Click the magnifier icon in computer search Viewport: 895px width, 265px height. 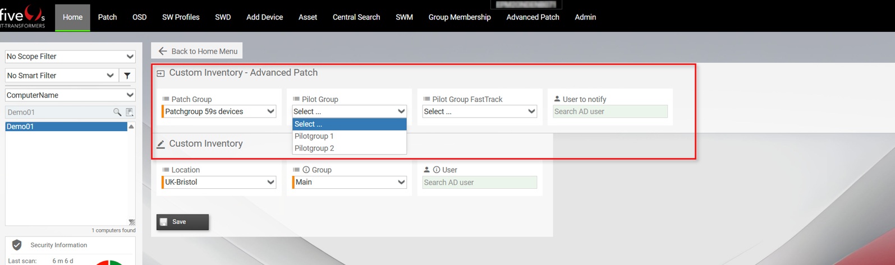coord(117,112)
